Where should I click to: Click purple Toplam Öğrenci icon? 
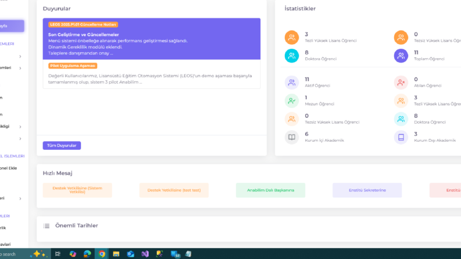(x=401, y=56)
